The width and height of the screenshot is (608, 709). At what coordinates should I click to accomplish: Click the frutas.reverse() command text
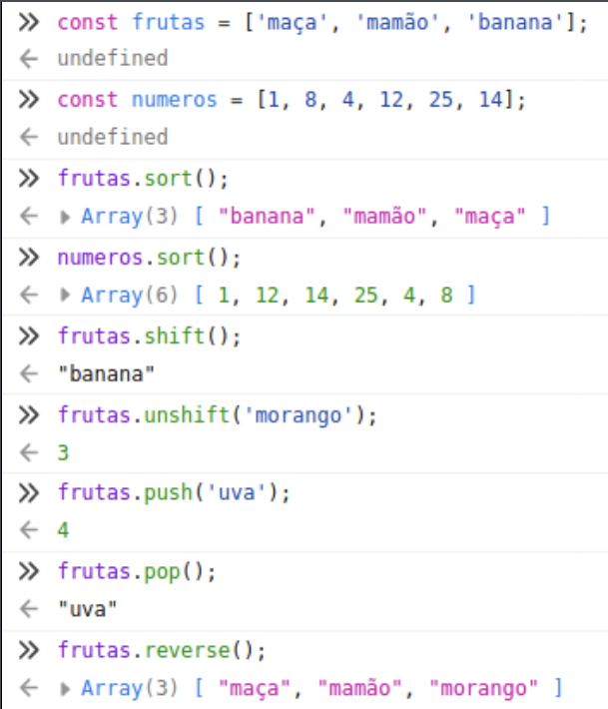pos(162,650)
